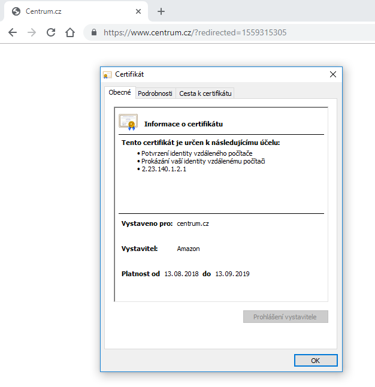Select the Obecné tab
The width and height of the screenshot is (375, 387).
point(120,92)
